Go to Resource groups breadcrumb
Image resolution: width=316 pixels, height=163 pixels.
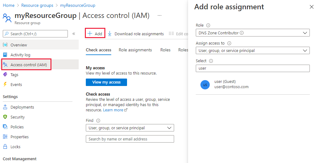pyautogui.click(x=37, y=5)
